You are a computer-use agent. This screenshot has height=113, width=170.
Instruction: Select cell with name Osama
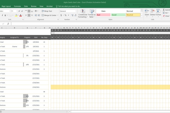pos(14,46)
